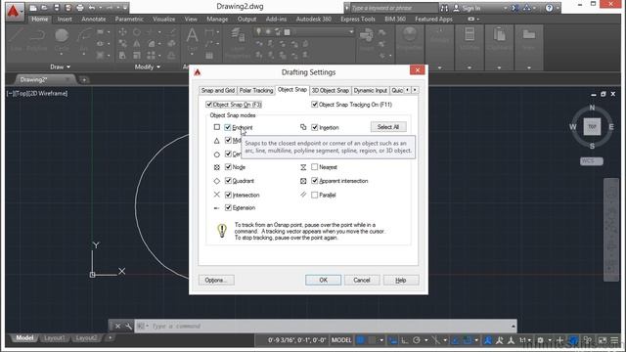Select the Arc tool in Draw panel

(85, 40)
